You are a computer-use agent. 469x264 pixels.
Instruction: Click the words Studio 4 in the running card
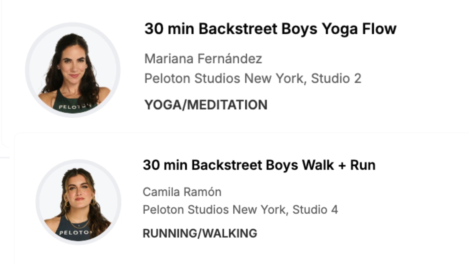click(x=315, y=209)
